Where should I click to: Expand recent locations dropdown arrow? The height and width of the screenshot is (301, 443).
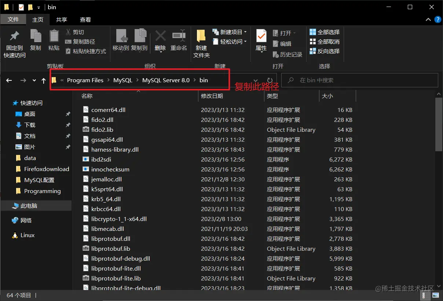click(34, 80)
